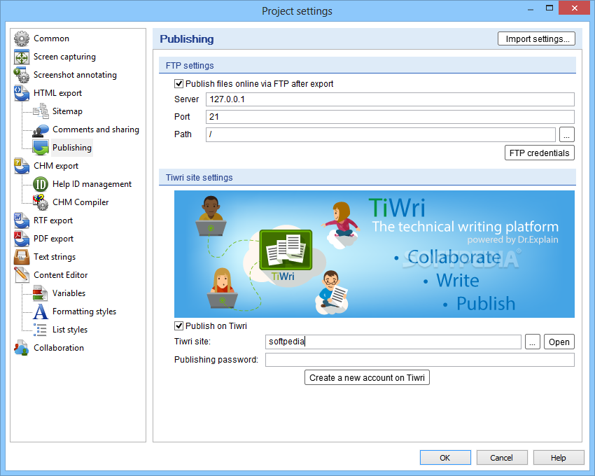Click the Port number field
The image size is (595, 476).
390,117
